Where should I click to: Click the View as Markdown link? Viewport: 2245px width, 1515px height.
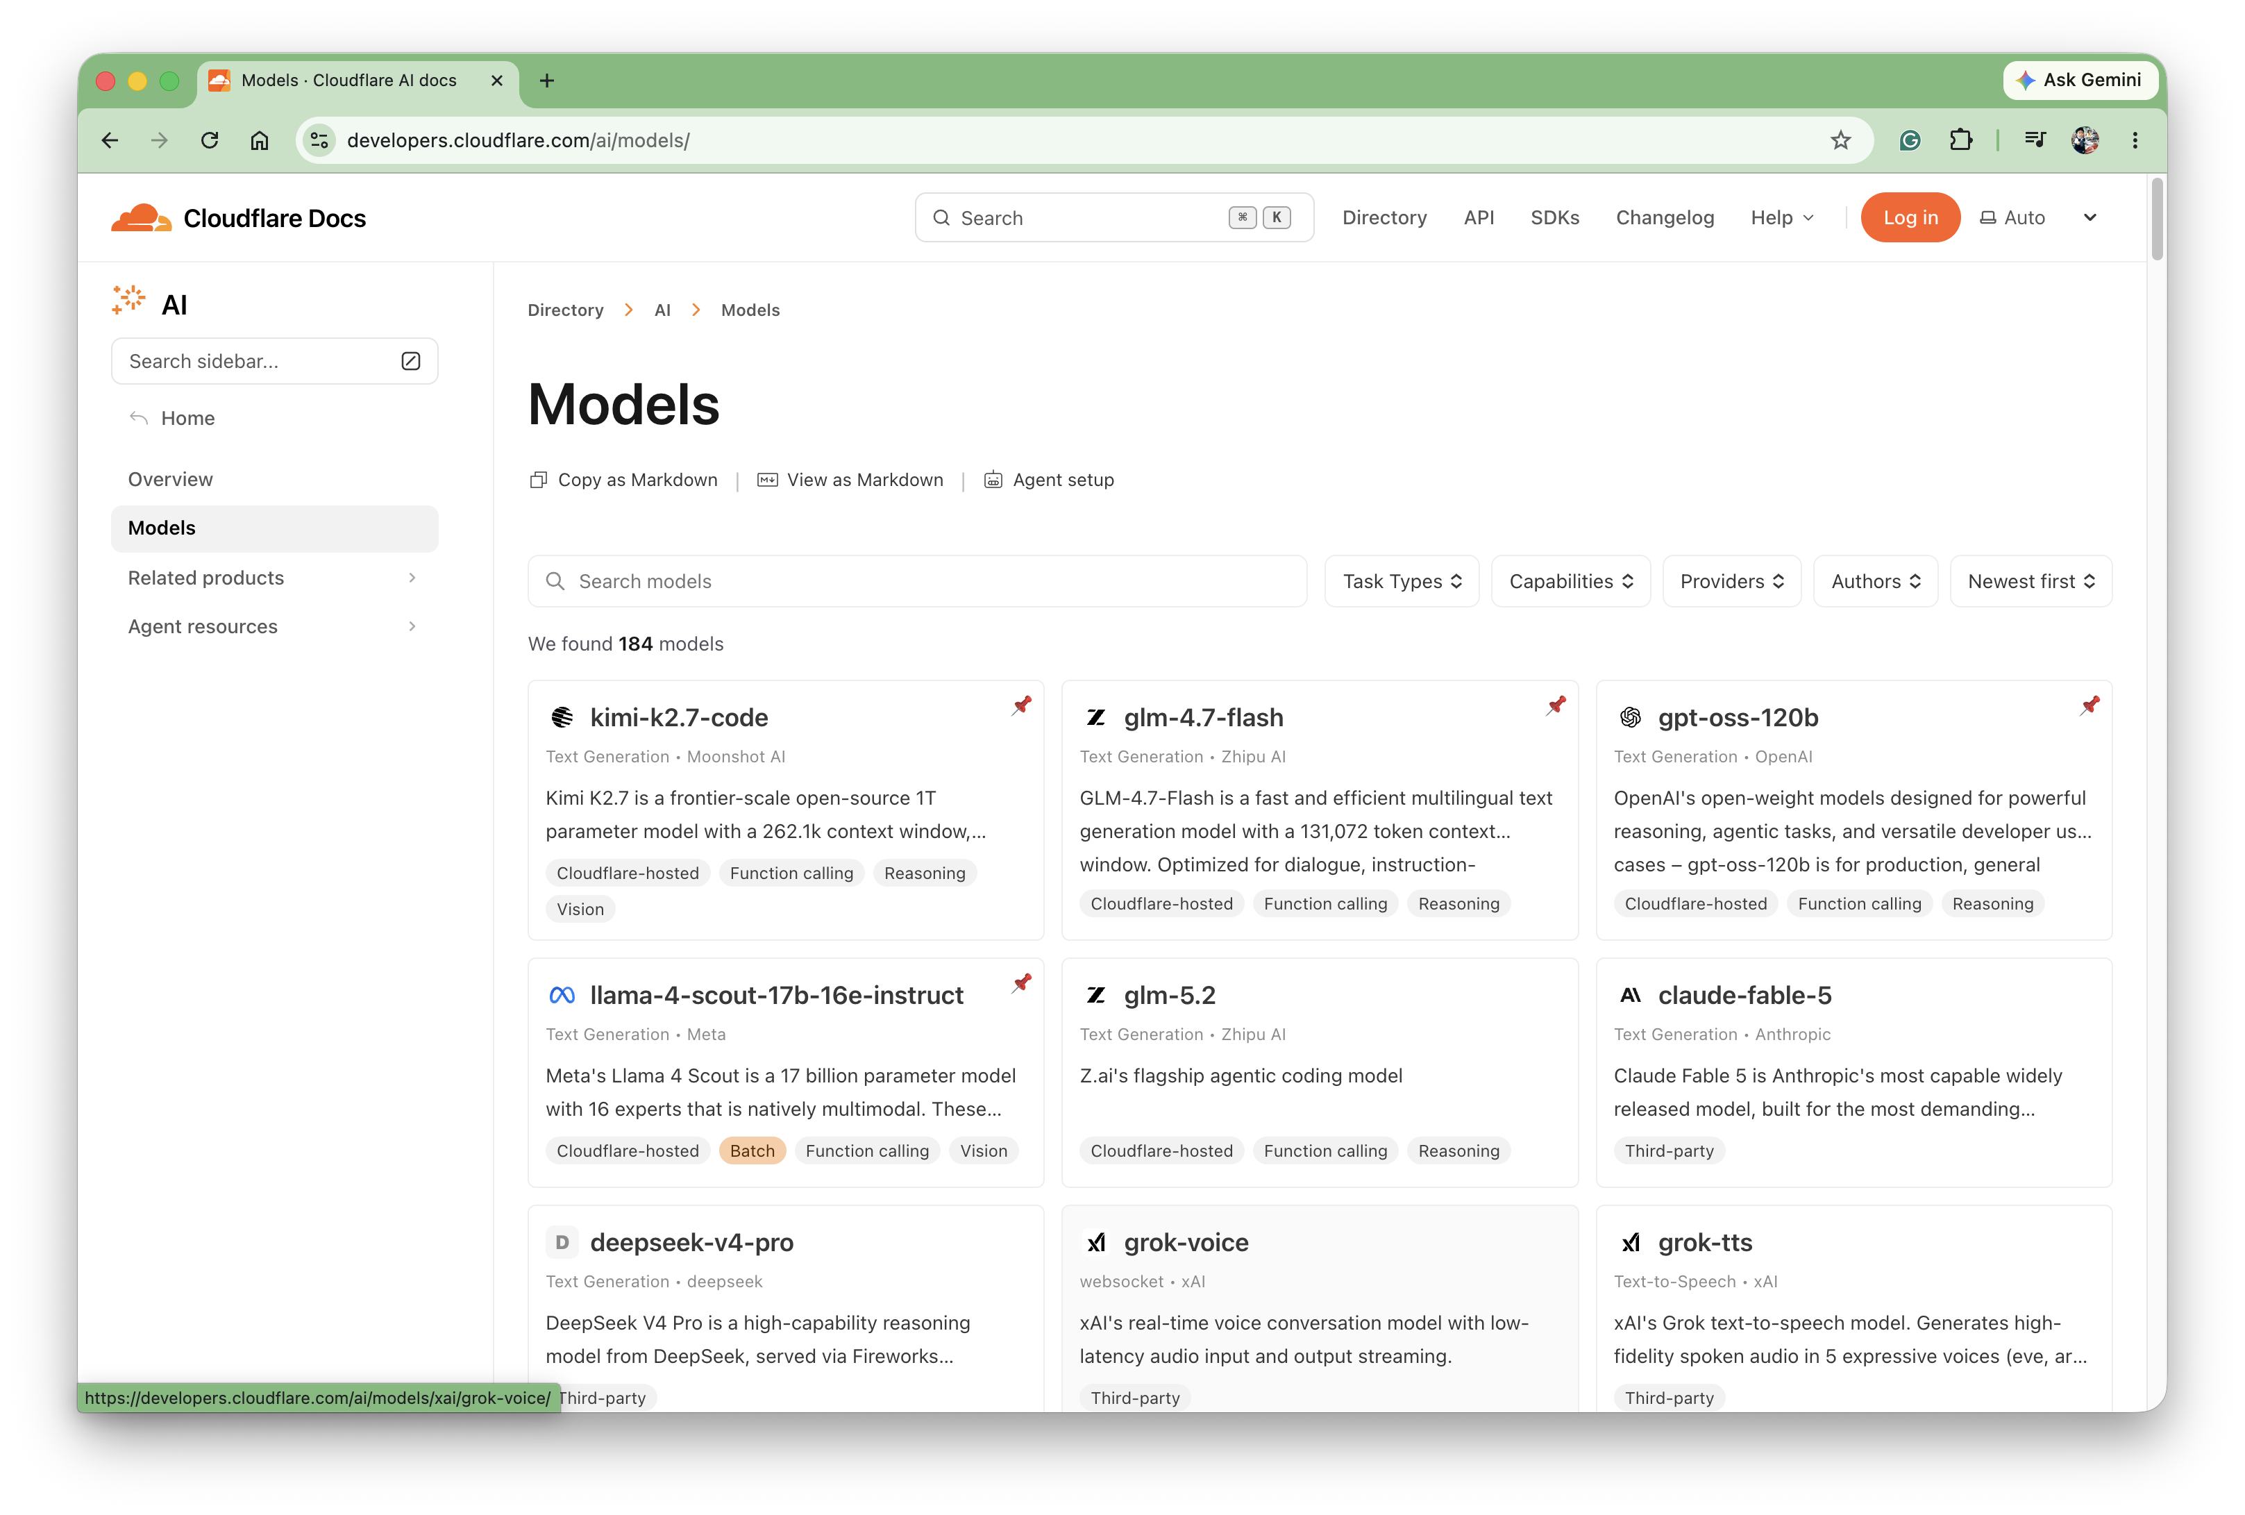851,480
